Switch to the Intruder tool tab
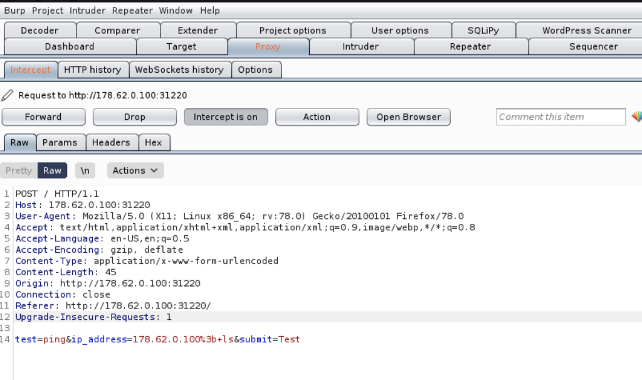 click(x=360, y=46)
